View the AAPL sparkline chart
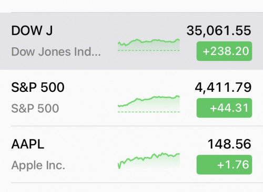 pyautogui.click(x=149, y=161)
